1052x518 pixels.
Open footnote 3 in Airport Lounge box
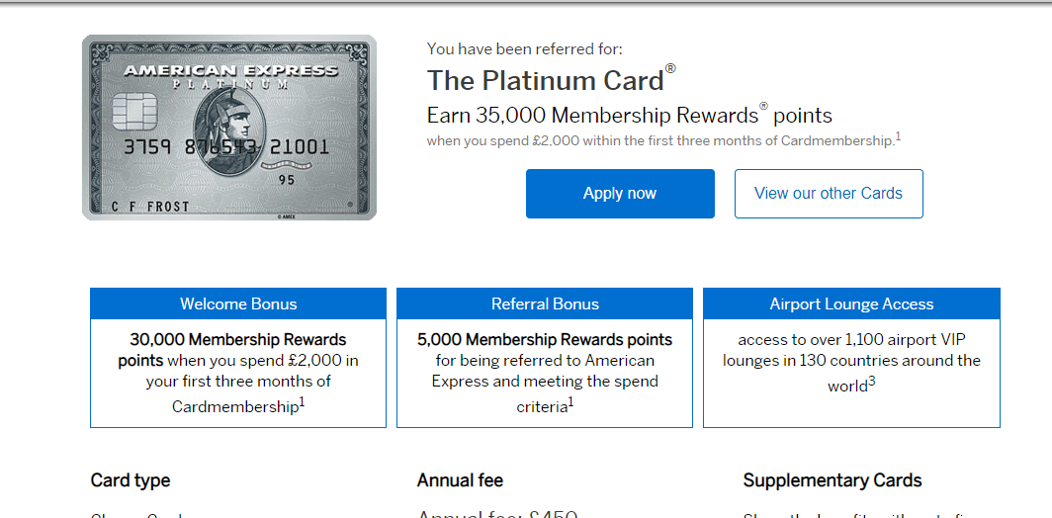click(x=871, y=382)
